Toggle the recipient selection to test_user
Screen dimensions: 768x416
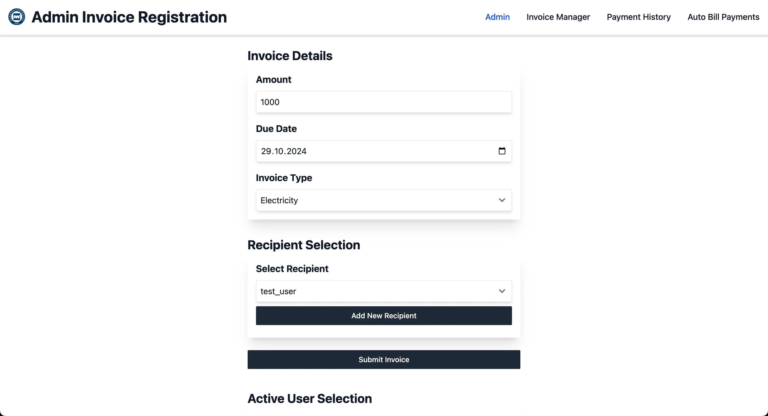383,291
